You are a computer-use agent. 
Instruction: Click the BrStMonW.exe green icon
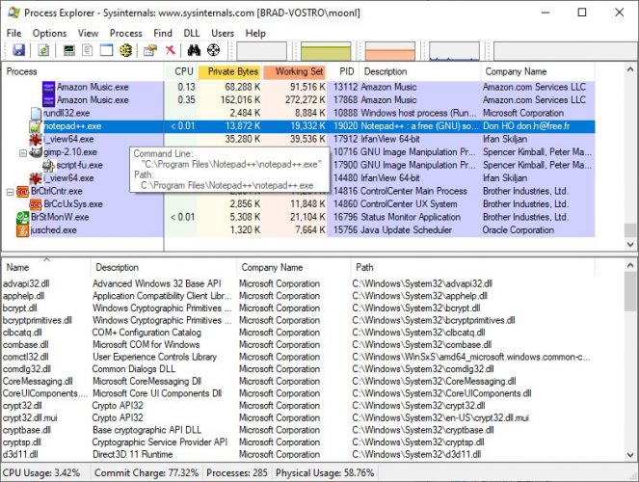click(23, 218)
